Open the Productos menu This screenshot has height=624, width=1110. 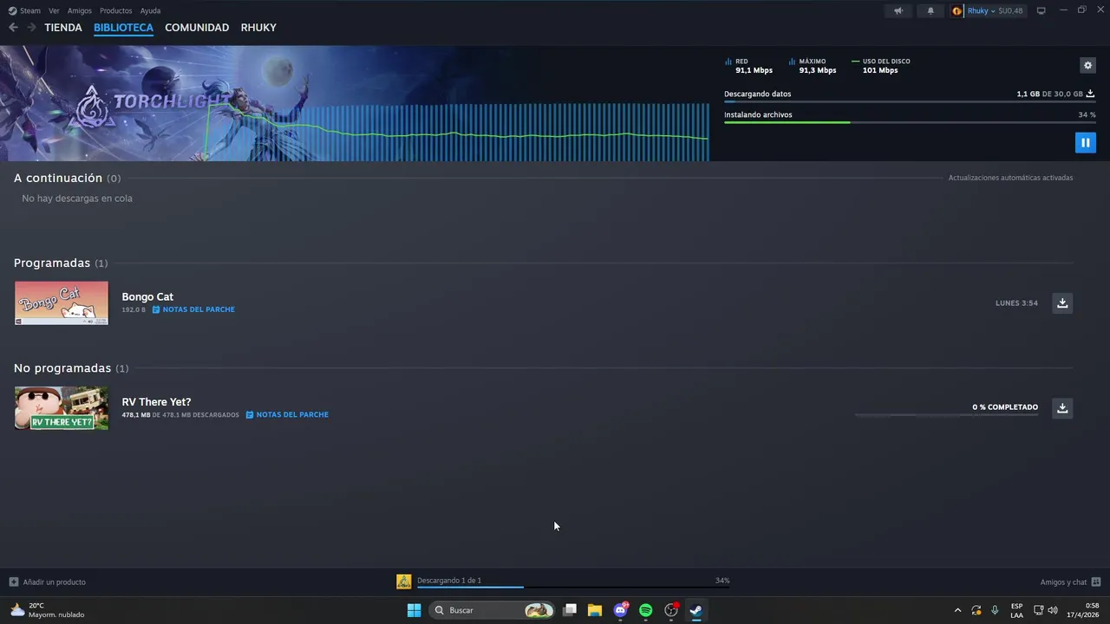116,10
